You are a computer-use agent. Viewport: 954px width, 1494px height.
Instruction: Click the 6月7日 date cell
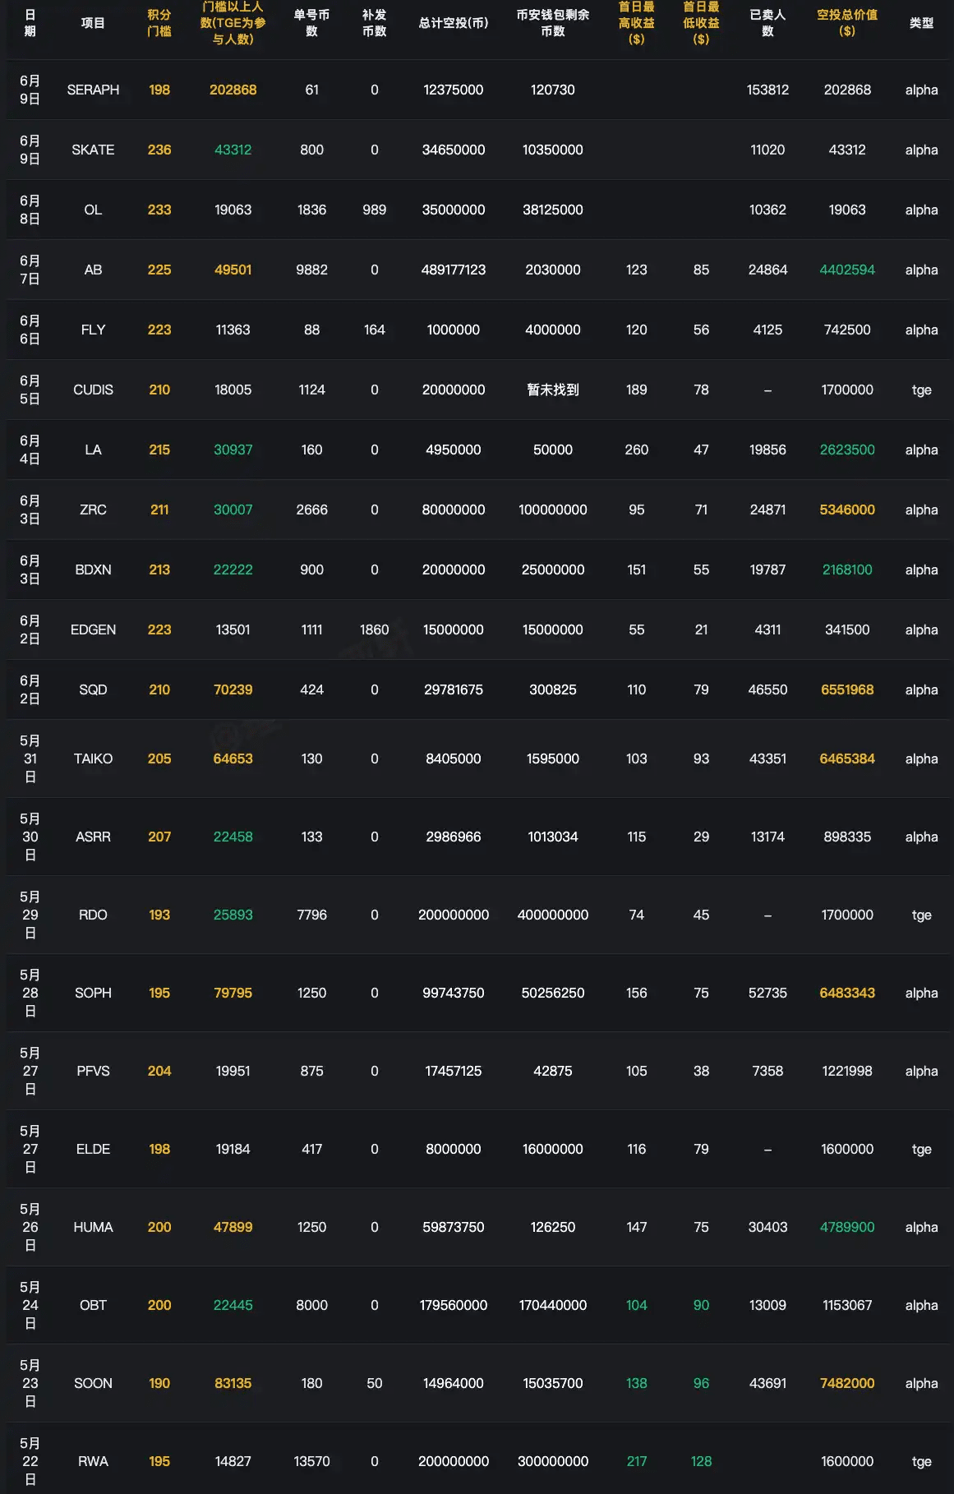click(x=30, y=270)
